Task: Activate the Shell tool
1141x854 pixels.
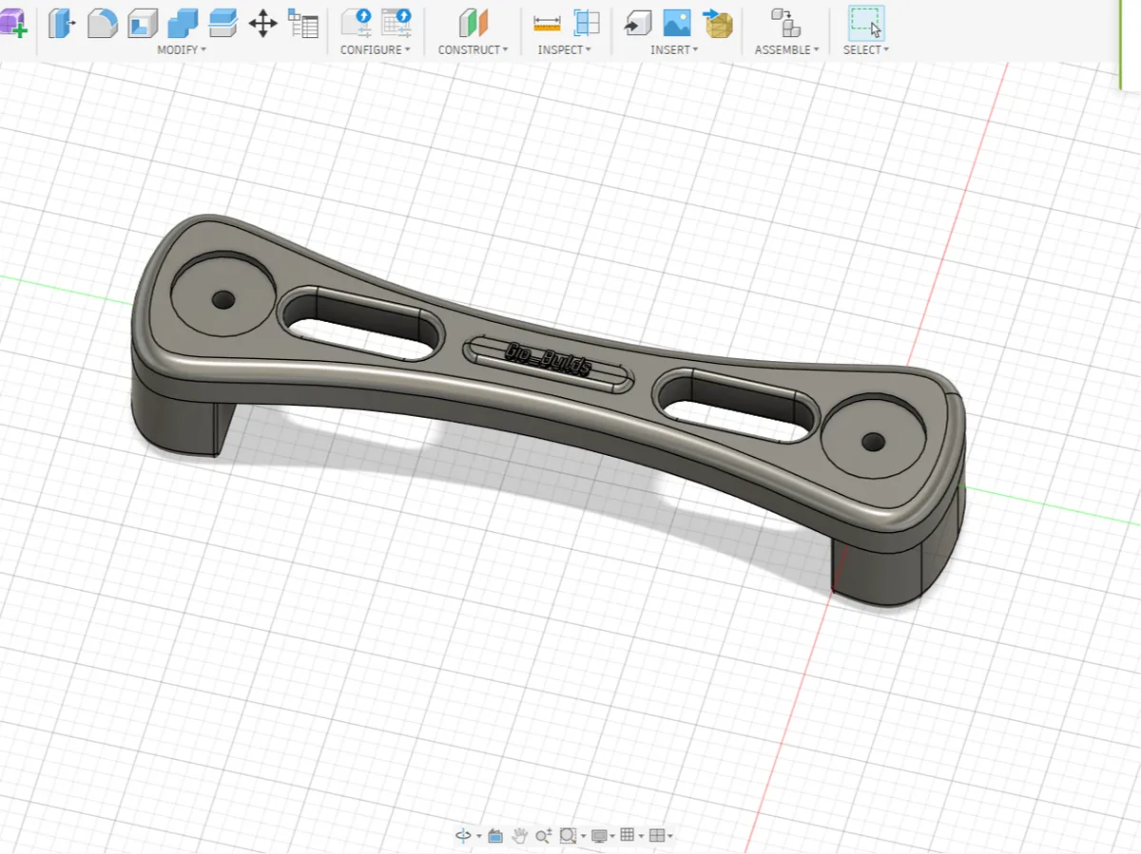Action: (143, 23)
